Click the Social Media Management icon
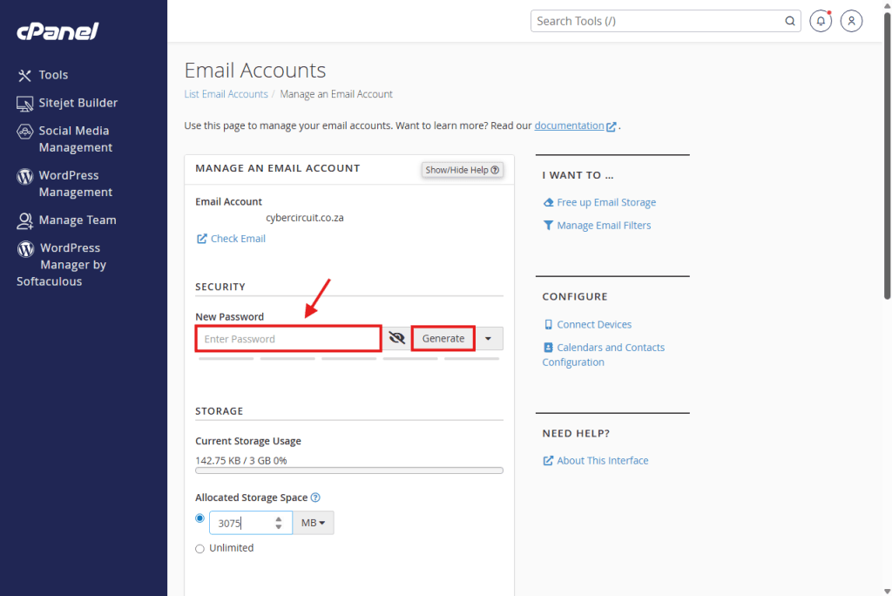892x596 pixels. point(24,132)
